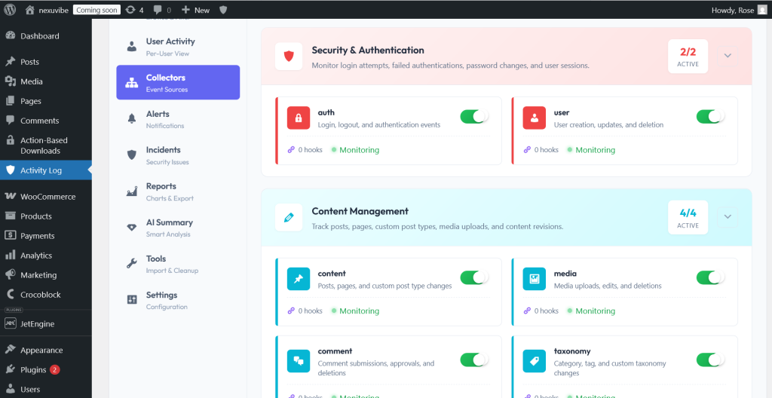Open WooCommerce in the sidebar
Screen dimensions: 772x398
coord(46,197)
